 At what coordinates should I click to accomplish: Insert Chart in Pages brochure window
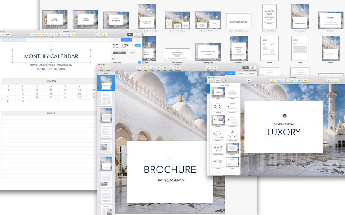(152, 68)
